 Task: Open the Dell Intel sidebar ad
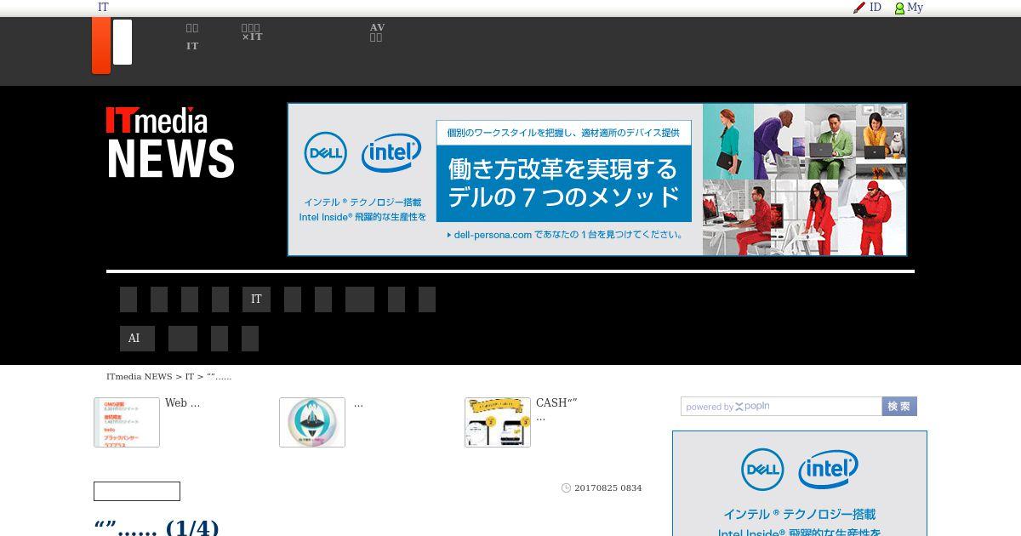[800, 483]
